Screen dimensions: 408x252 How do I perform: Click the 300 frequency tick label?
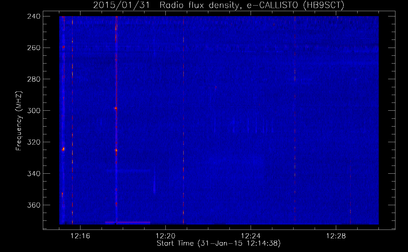pyautogui.click(x=34, y=111)
